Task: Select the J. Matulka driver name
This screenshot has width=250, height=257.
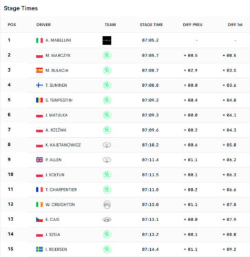Action: 56,115
